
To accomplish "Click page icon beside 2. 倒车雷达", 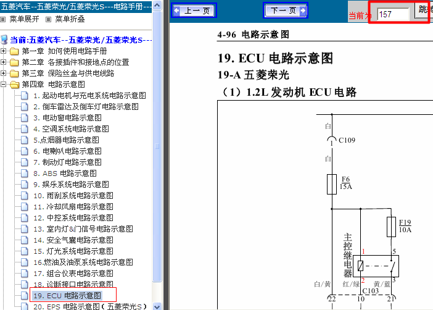I will 25,107.
